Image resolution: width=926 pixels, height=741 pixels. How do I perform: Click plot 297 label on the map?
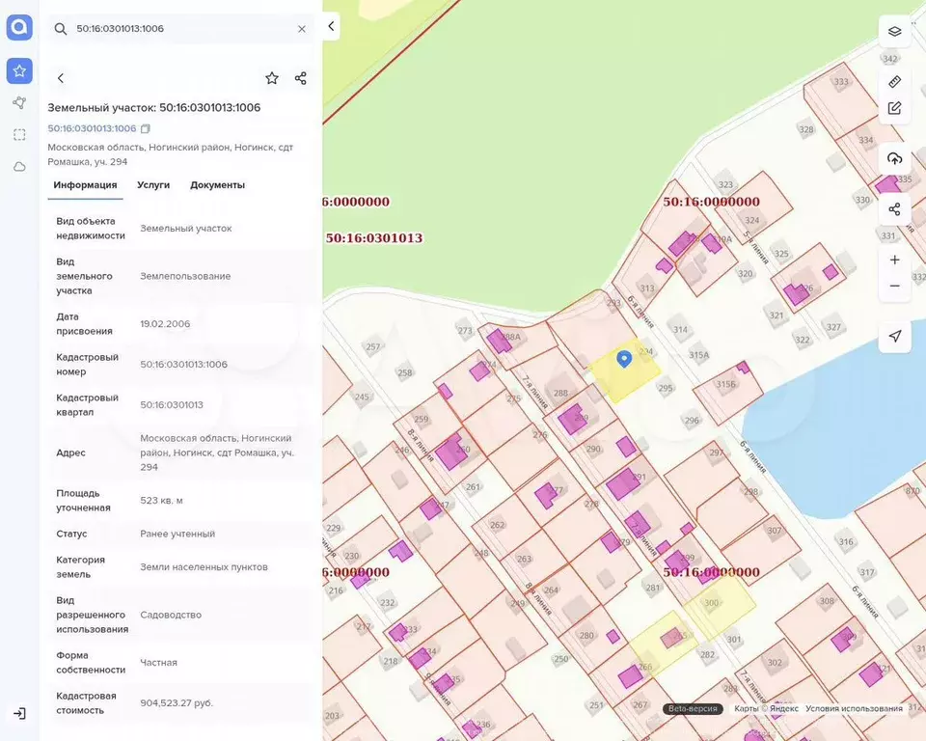pyautogui.click(x=717, y=453)
